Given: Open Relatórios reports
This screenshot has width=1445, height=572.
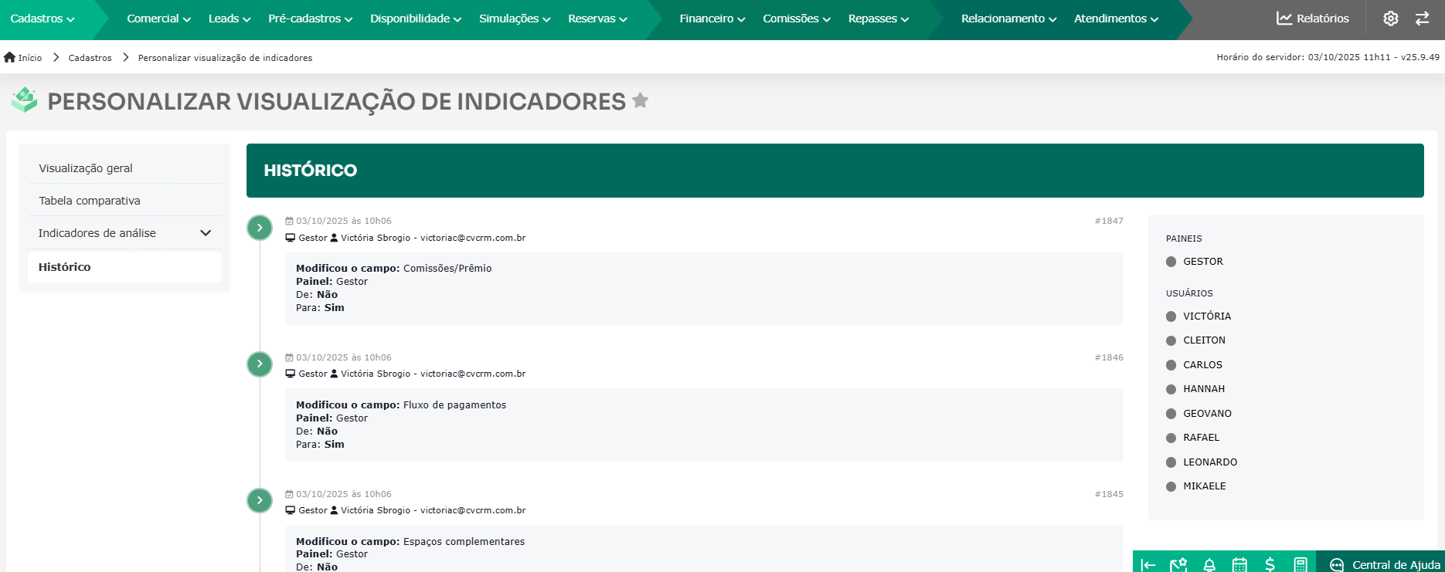Looking at the screenshot, I should pyautogui.click(x=1313, y=19).
